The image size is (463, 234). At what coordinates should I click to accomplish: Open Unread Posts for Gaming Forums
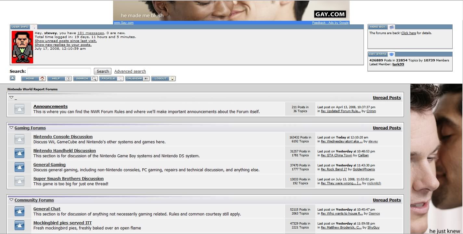387,128
